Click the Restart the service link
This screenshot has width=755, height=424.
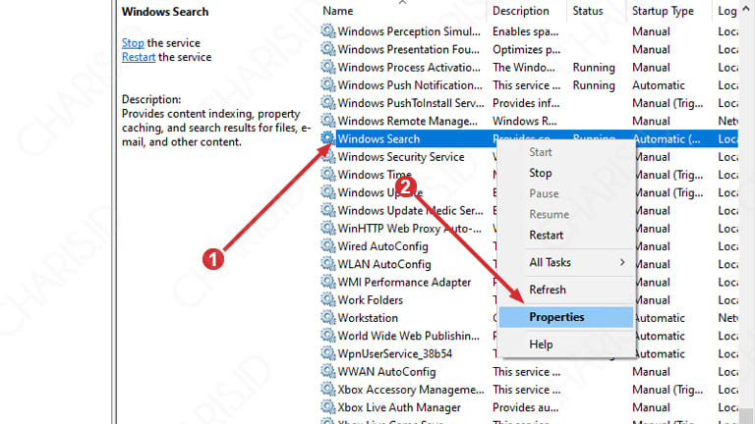point(139,57)
